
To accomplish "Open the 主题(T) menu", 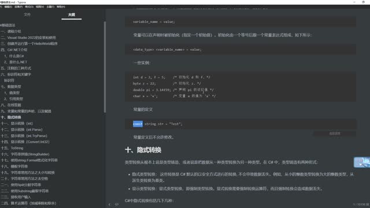I will click(50, 7).
